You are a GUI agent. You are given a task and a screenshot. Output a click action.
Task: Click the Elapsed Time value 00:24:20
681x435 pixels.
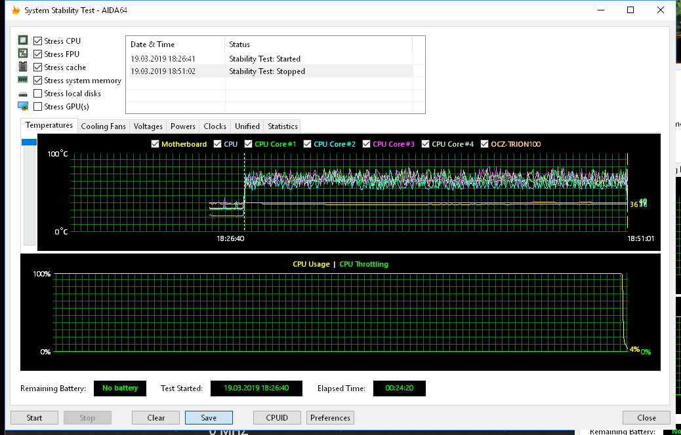point(399,388)
